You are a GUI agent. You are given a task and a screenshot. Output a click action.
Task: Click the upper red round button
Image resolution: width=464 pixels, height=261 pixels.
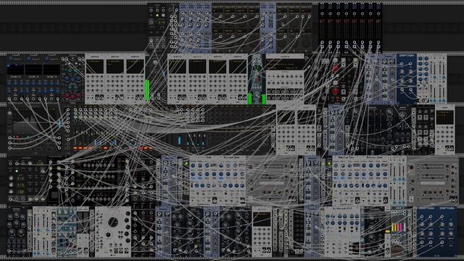pyautogui.click(x=335, y=68)
